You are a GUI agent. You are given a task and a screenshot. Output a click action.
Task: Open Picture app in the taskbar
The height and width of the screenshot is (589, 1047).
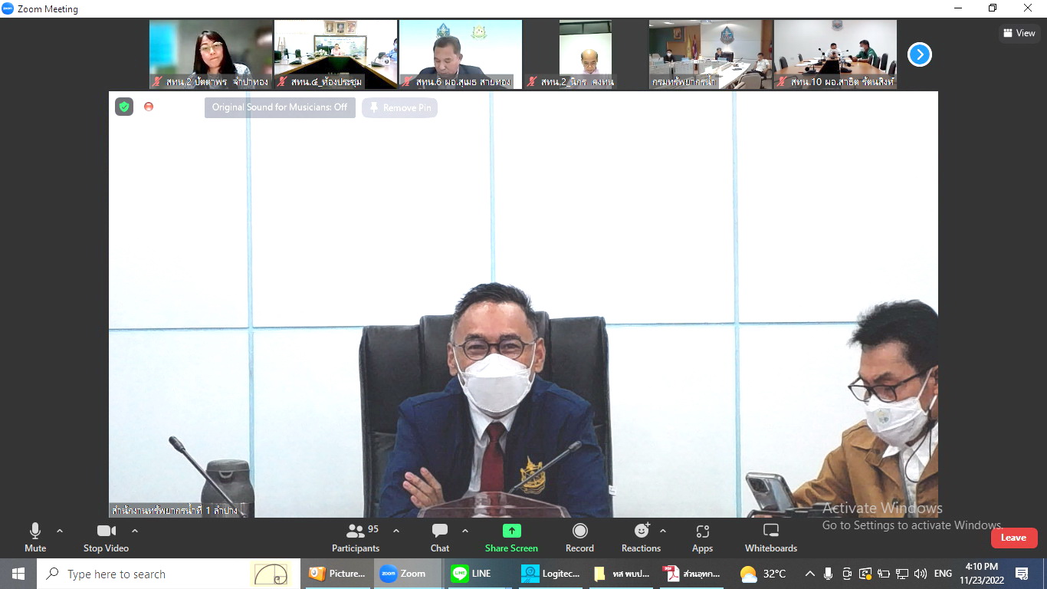coord(337,574)
